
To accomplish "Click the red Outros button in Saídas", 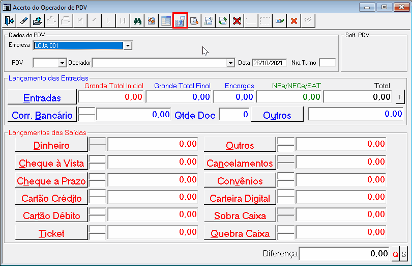I will 240,145.
